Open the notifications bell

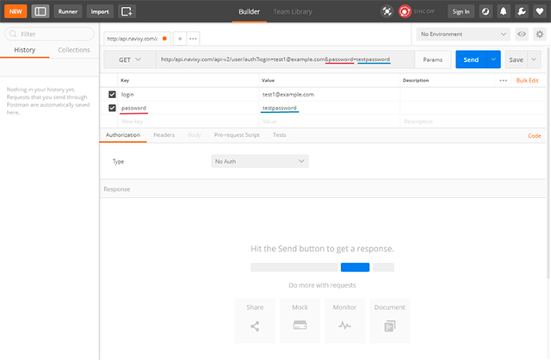pyautogui.click(x=503, y=11)
